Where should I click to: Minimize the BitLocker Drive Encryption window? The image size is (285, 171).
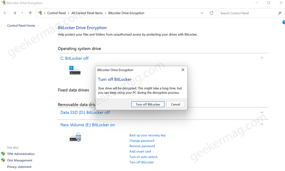(256, 3)
